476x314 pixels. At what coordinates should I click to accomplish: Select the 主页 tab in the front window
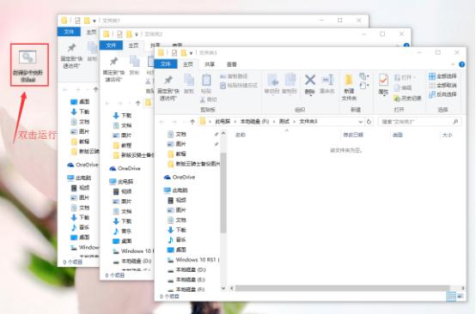click(188, 64)
